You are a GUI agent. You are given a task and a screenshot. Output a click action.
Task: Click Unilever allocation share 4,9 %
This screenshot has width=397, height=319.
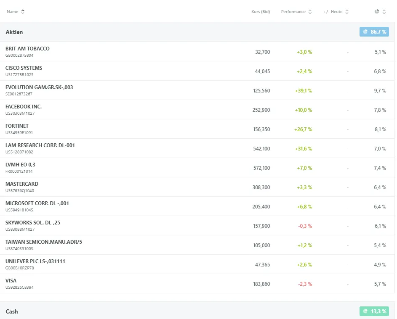[x=380, y=265]
